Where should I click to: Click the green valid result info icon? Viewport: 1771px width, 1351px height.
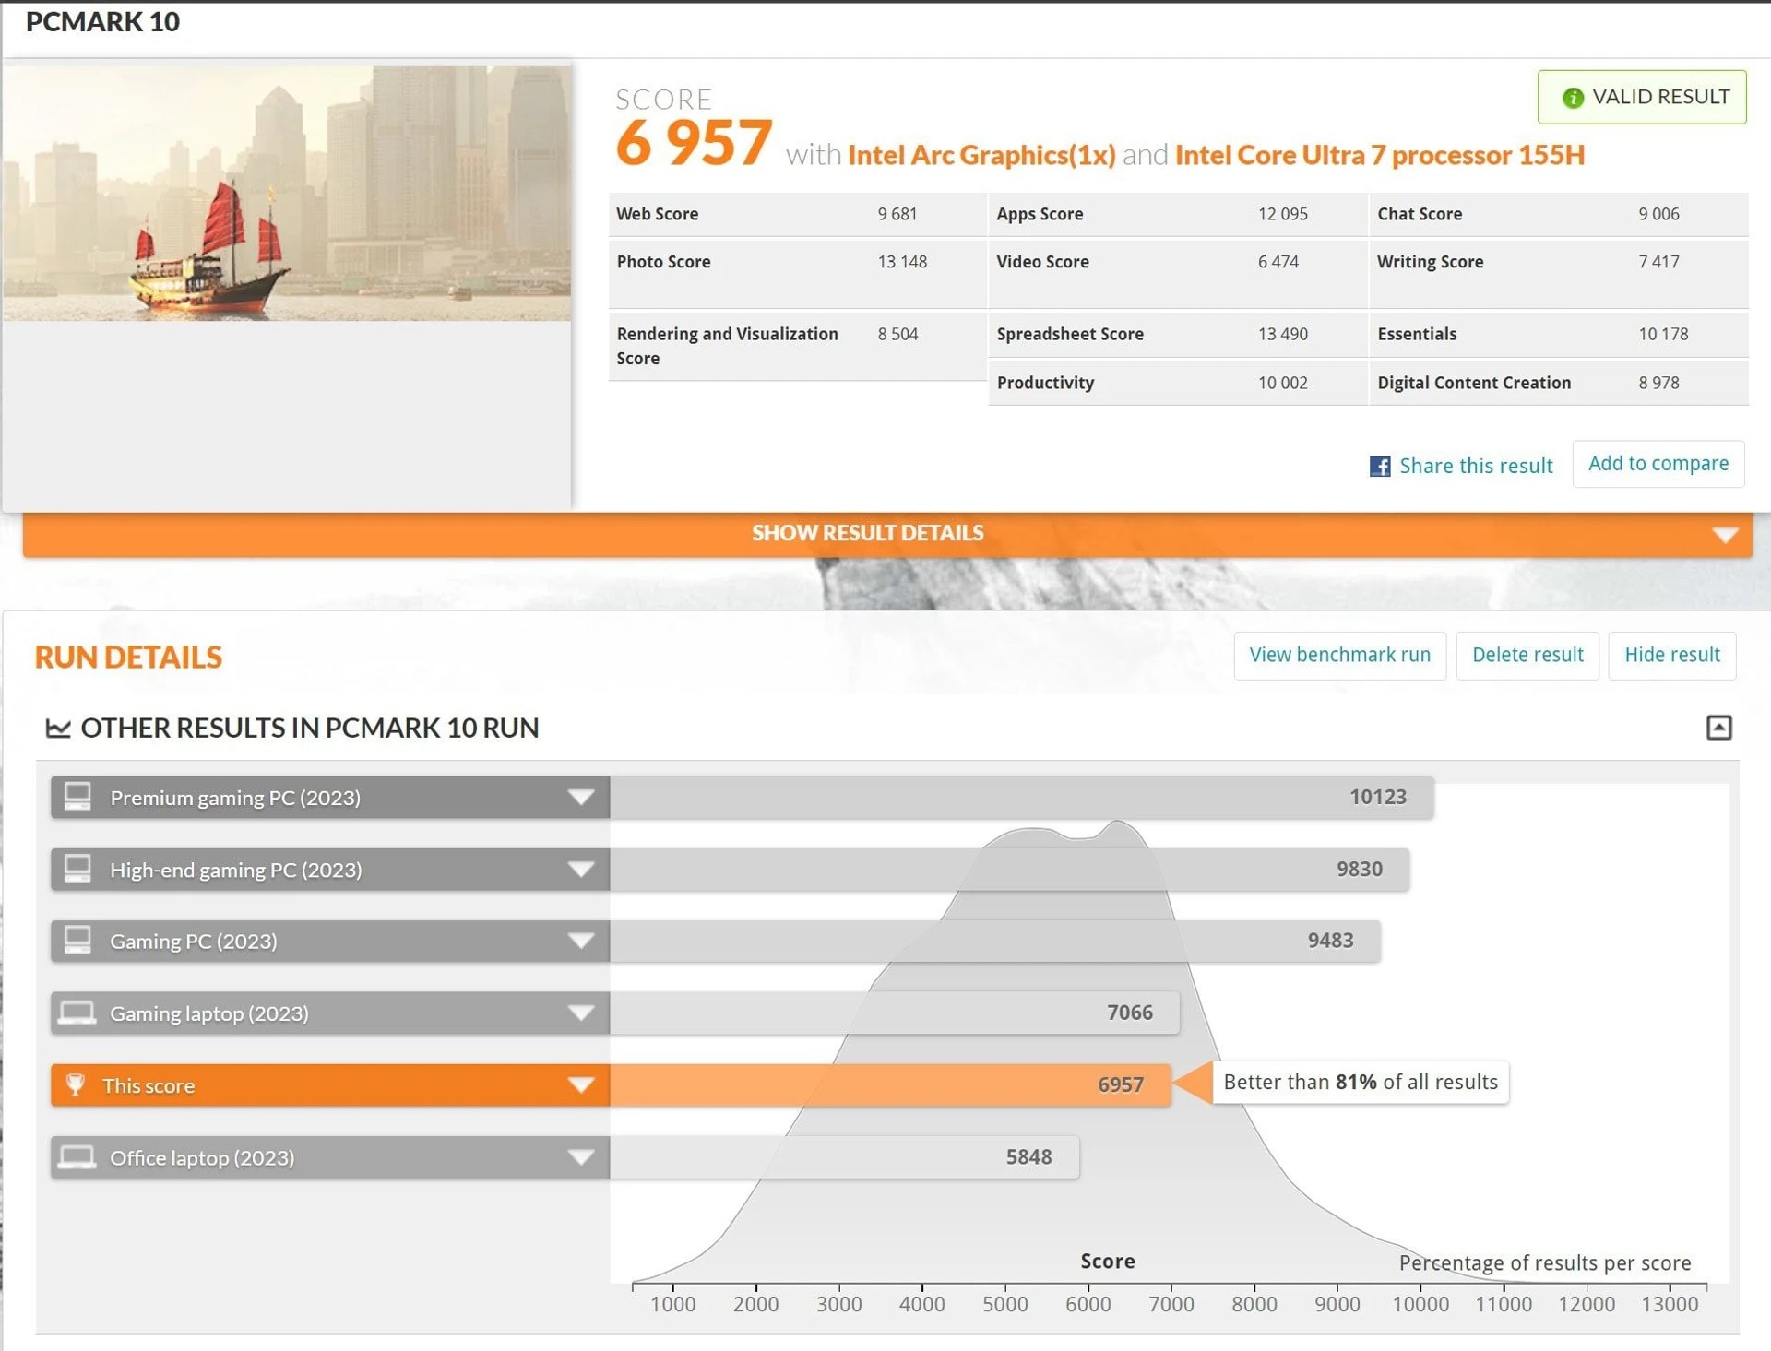tap(1573, 98)
